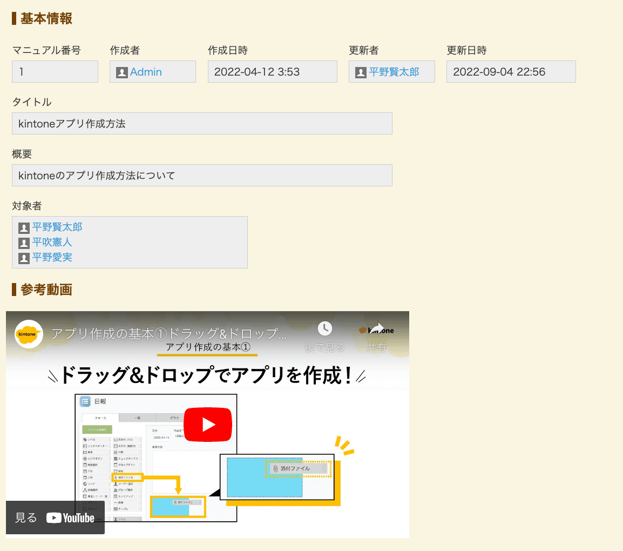Click user icon beside 平野愛実

[x=24, y=258]
